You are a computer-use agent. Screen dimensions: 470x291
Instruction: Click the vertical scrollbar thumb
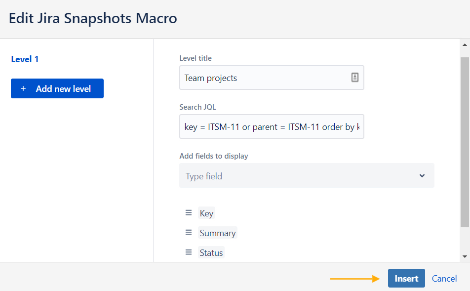[465, 142]
